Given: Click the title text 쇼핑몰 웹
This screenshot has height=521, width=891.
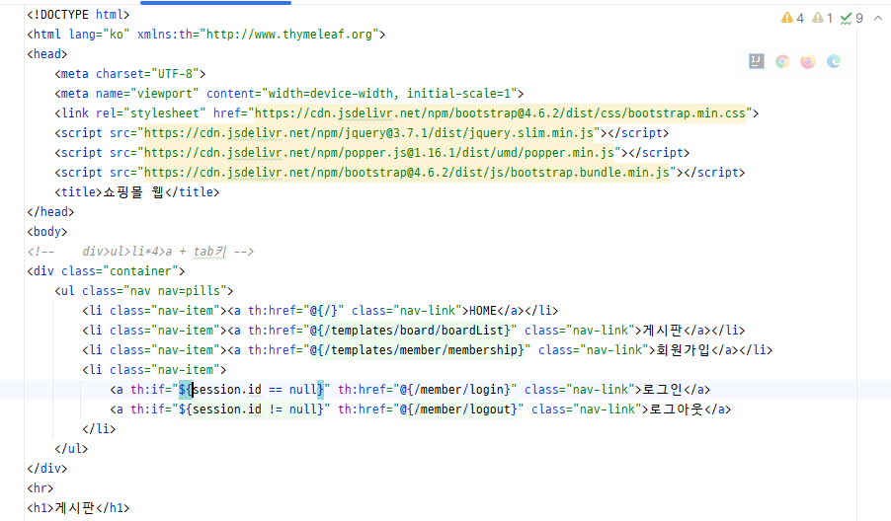Looking at the screenshot, I should (133, 192).
